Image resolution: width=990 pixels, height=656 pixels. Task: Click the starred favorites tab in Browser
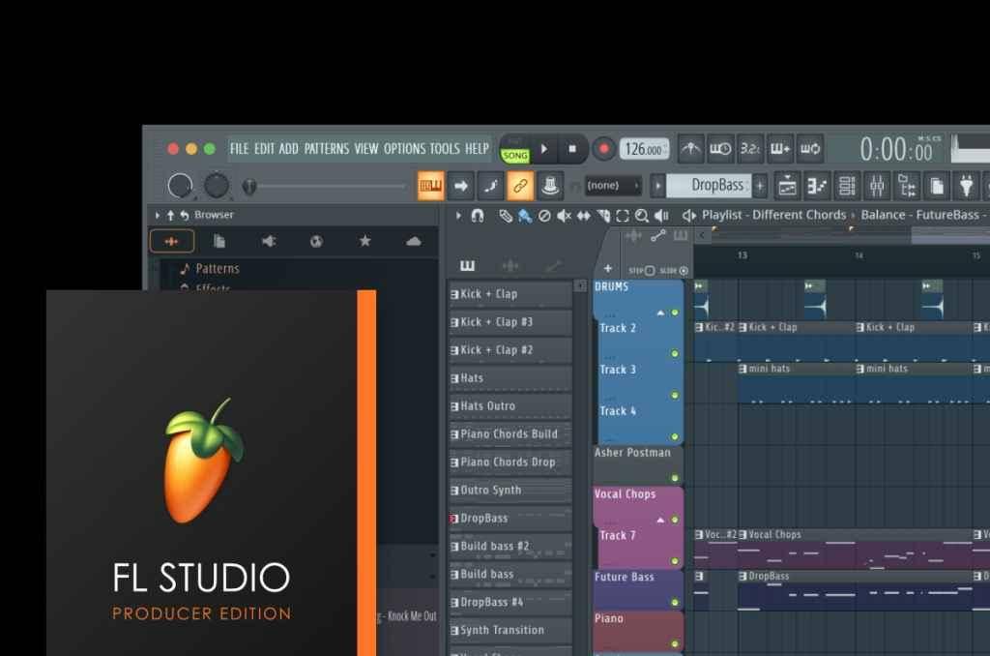364,241
